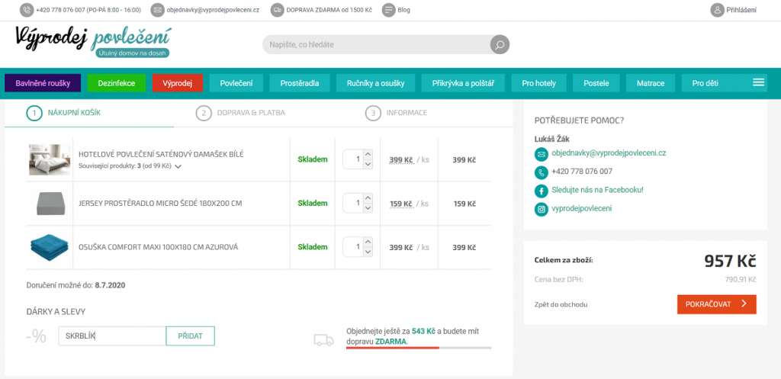This screenshot has width=781, height=379.
Task: Click the azure towel thumbnail
Action: click(x=50, y=248)
